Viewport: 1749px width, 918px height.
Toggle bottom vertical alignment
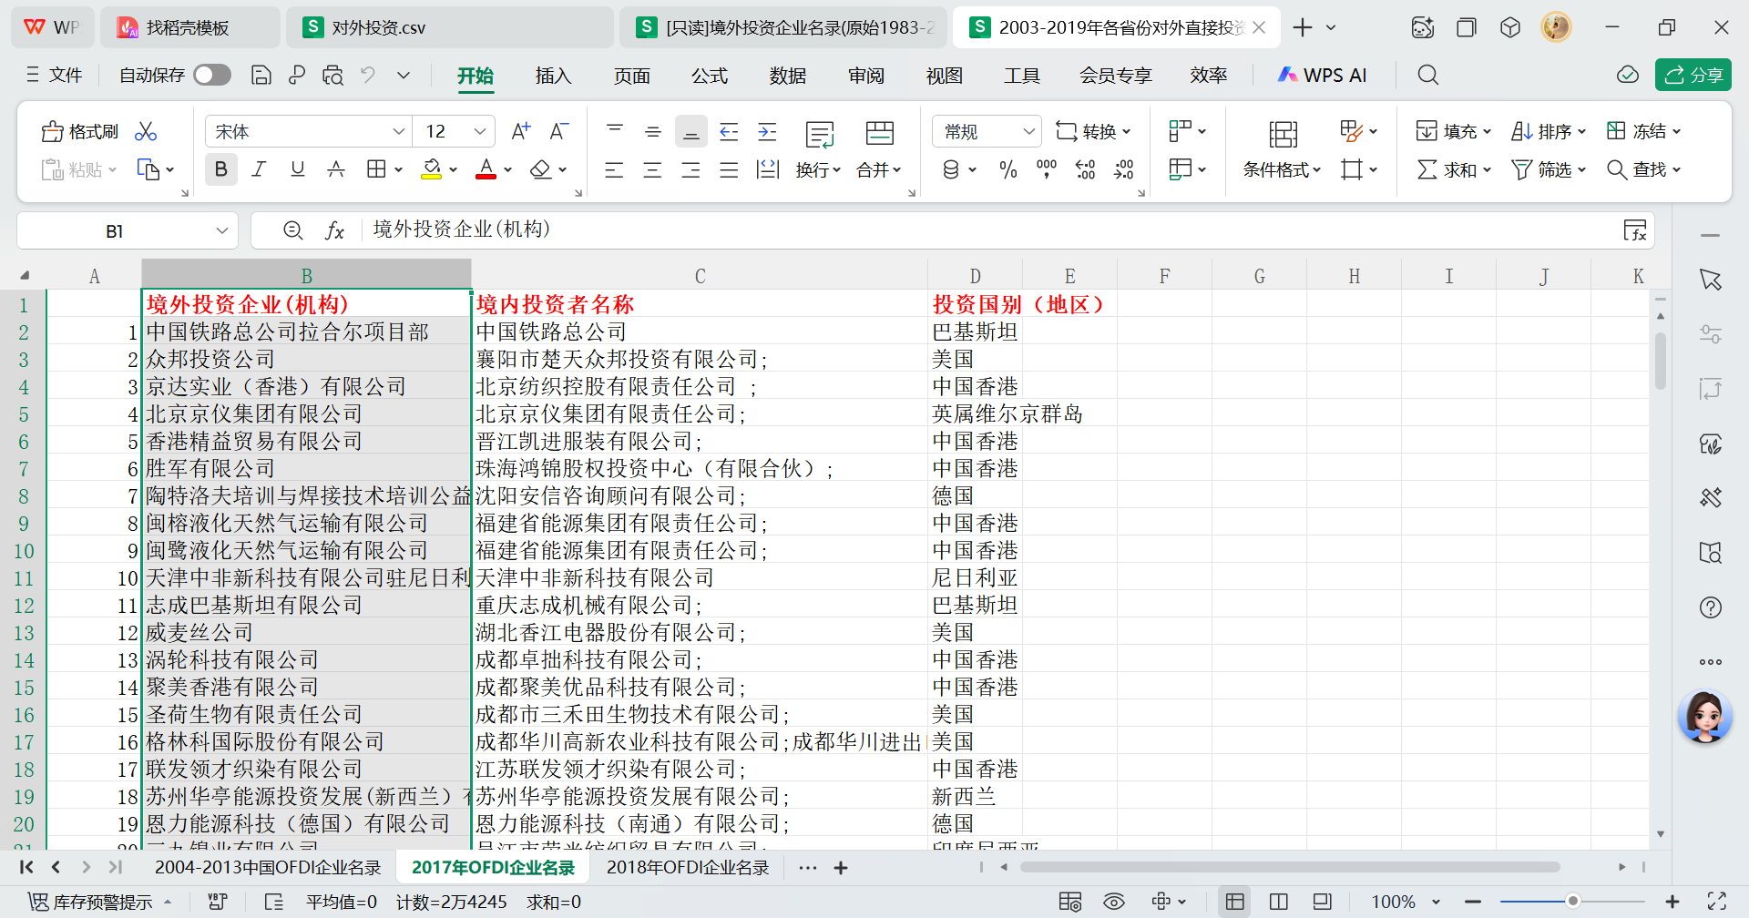point(691,132)
